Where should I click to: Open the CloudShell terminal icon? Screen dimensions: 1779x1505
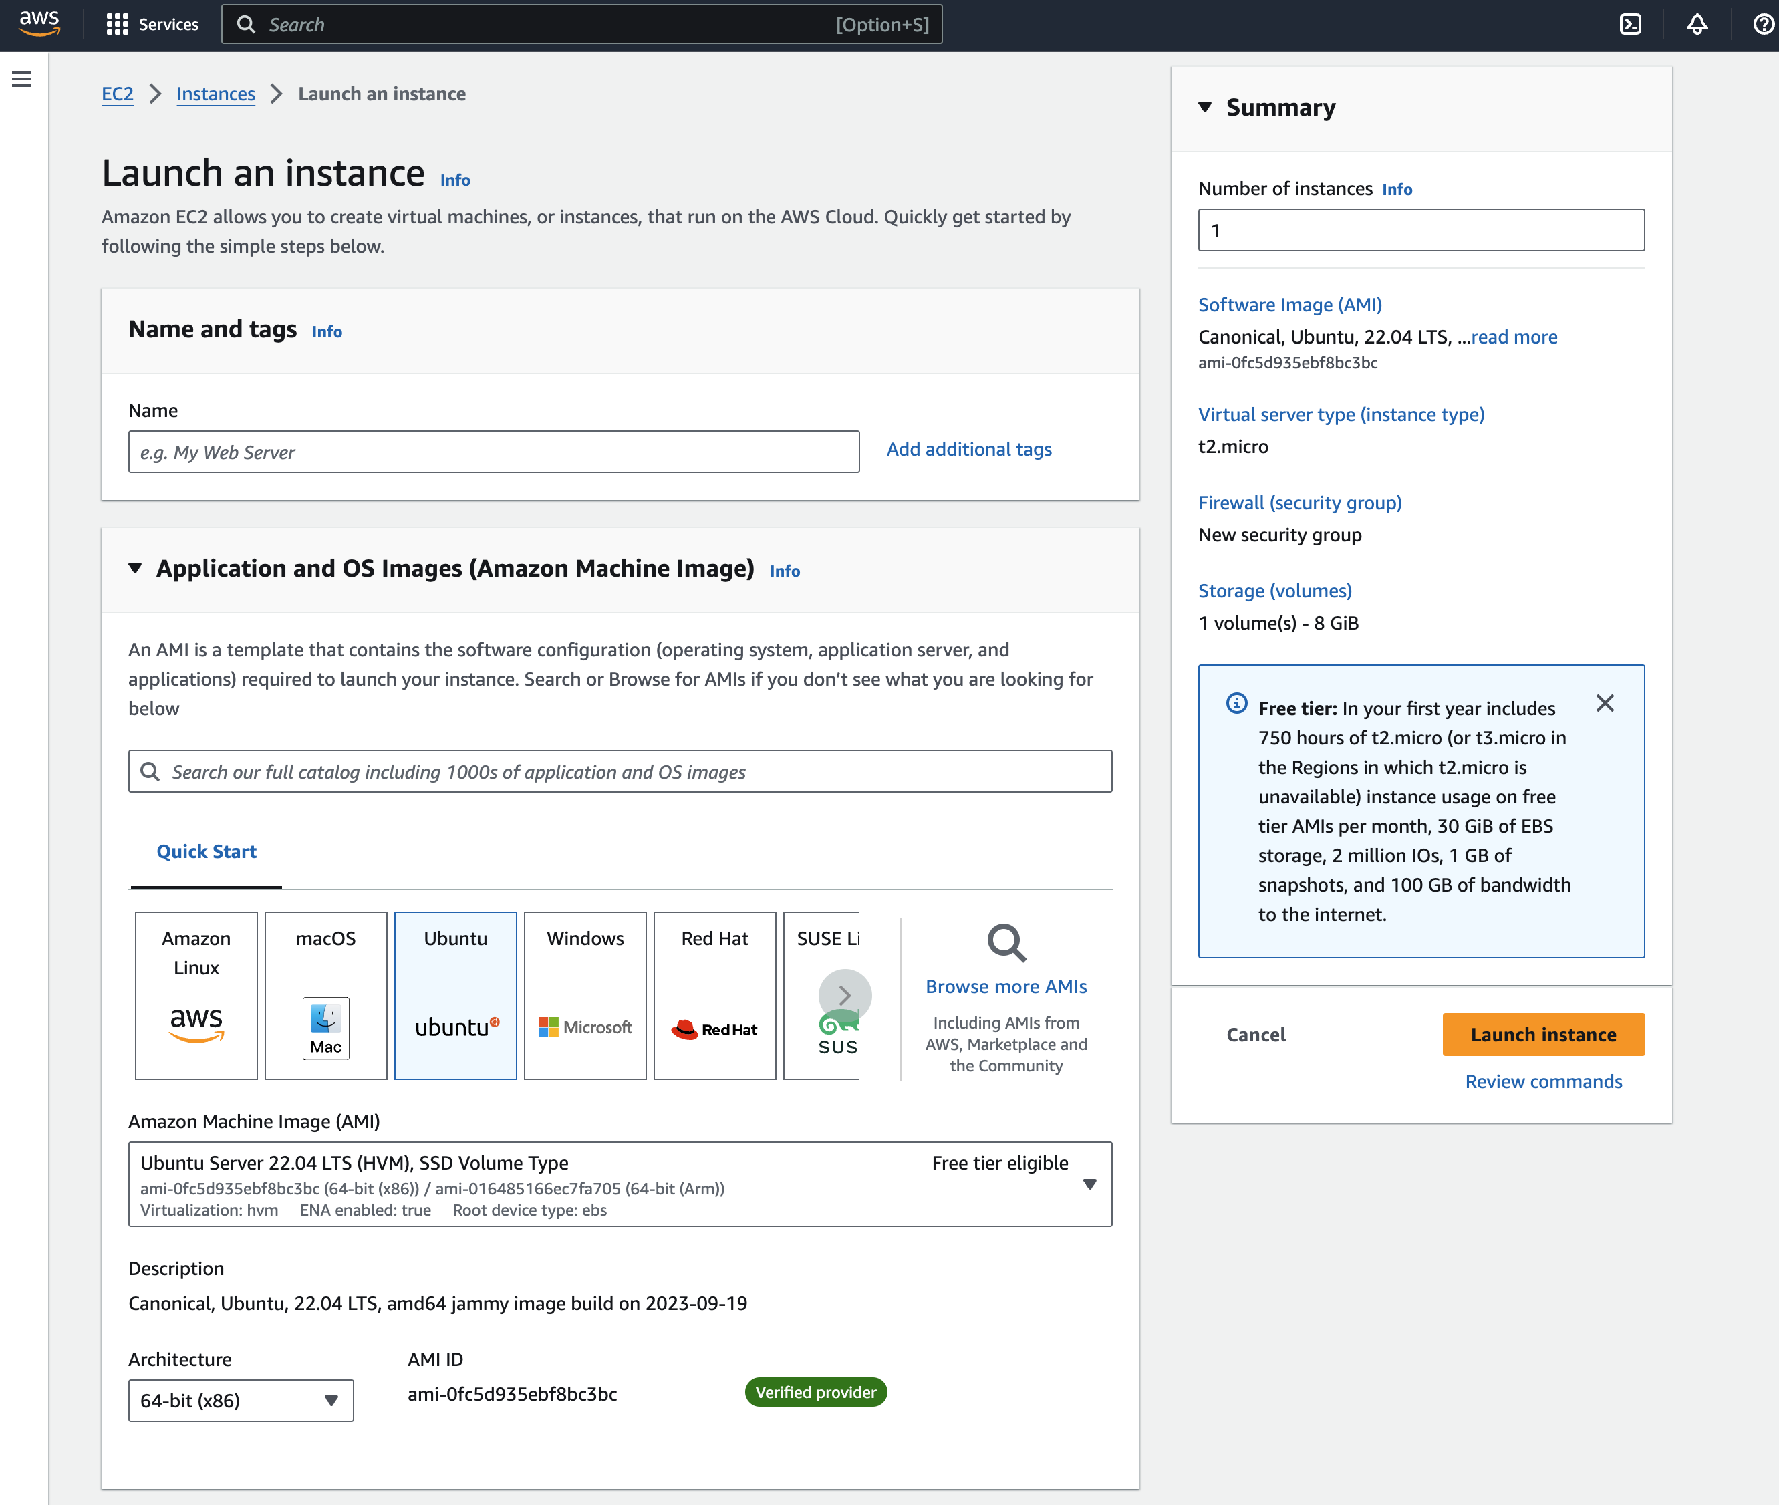click(1630, 25)
